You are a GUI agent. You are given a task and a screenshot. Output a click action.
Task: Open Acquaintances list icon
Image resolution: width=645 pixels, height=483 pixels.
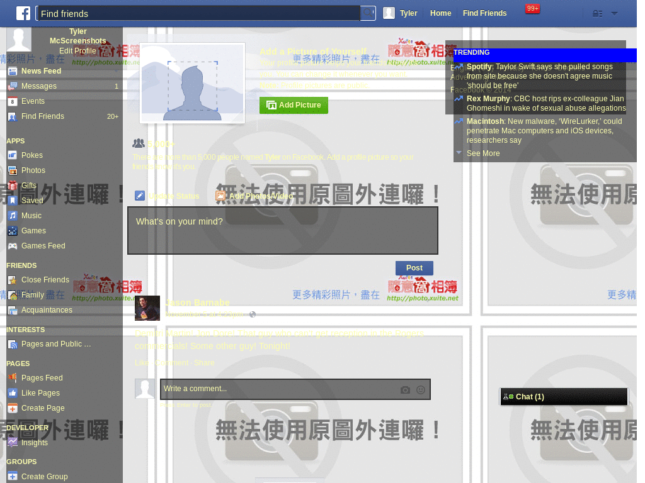click(13, 310)
